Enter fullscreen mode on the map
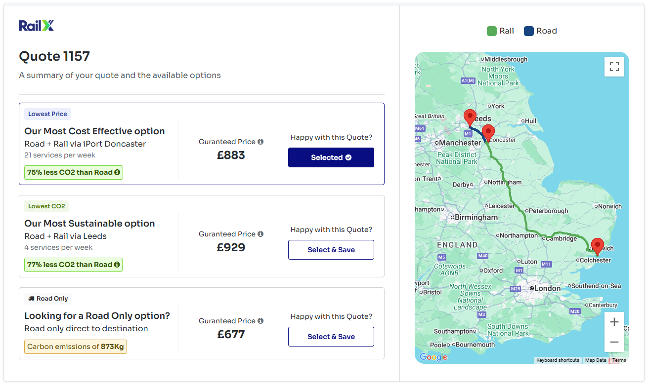Viewport: 648px width, 385px height. tap(614, 66)
